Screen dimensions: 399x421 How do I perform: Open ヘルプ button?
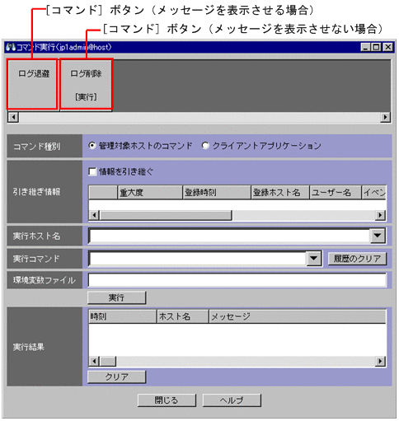[x=232, y=400]
